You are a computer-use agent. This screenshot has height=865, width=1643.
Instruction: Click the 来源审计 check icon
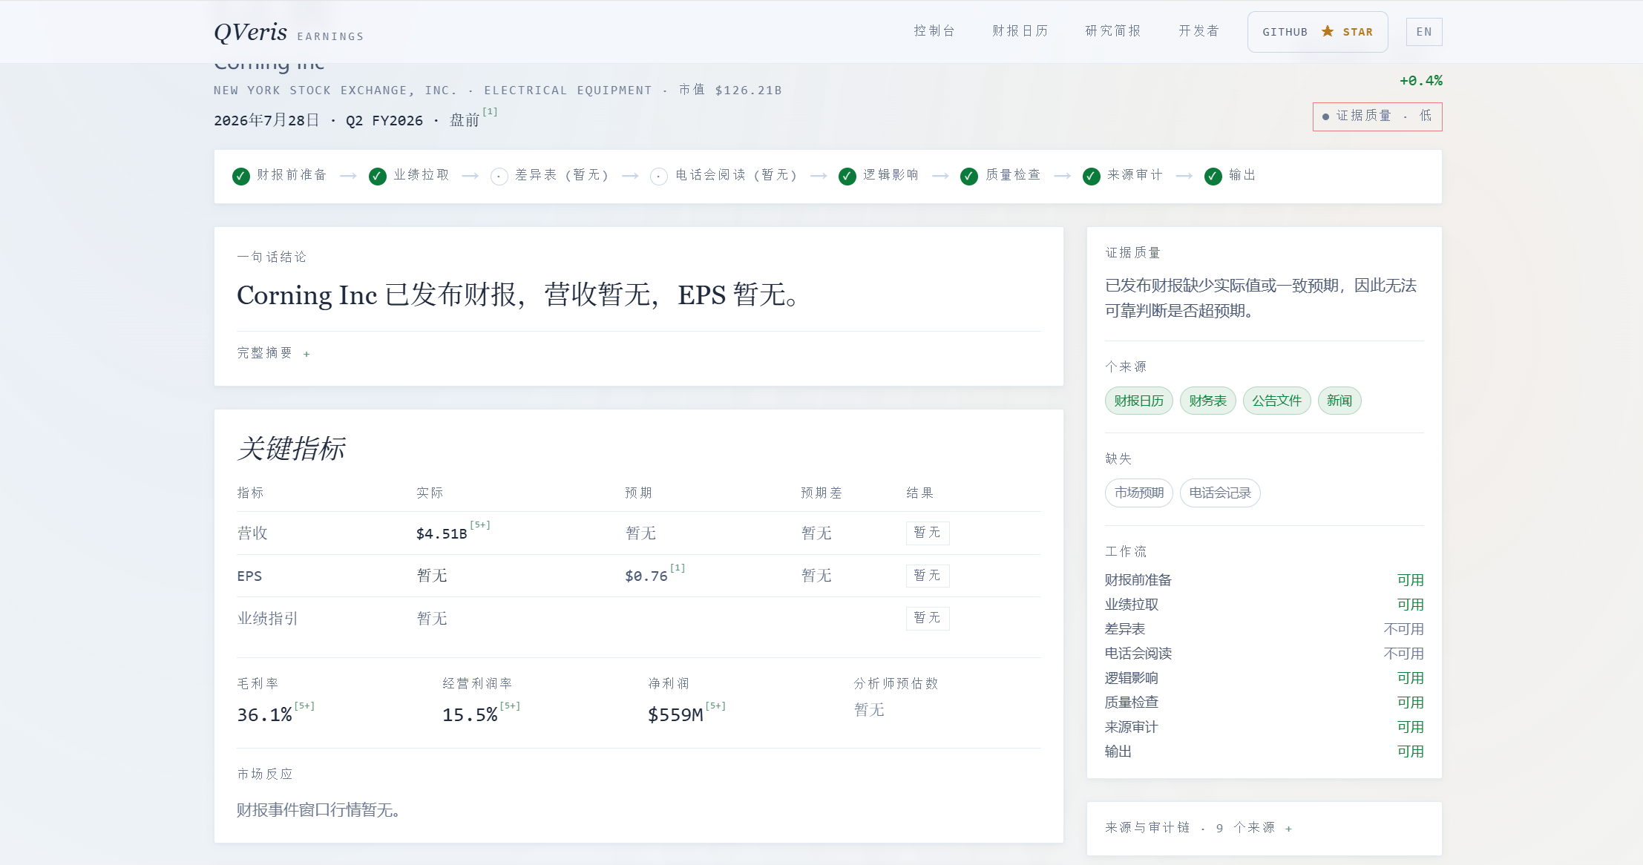click(1091, 176)
